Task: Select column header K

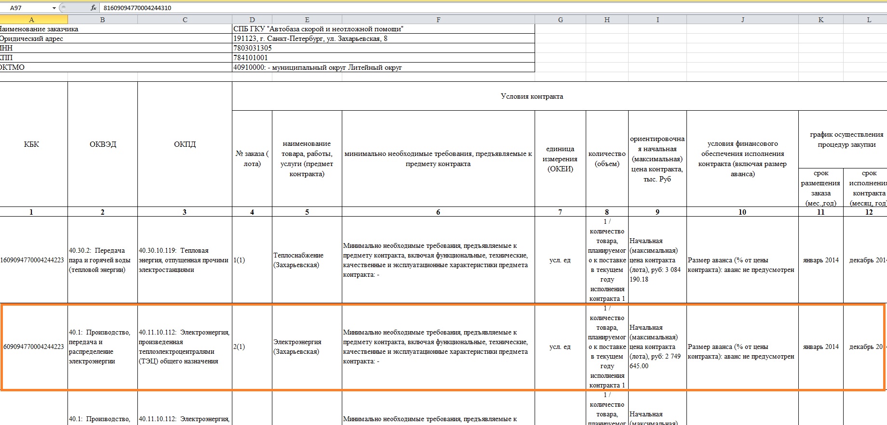Action: click(821, 20)
